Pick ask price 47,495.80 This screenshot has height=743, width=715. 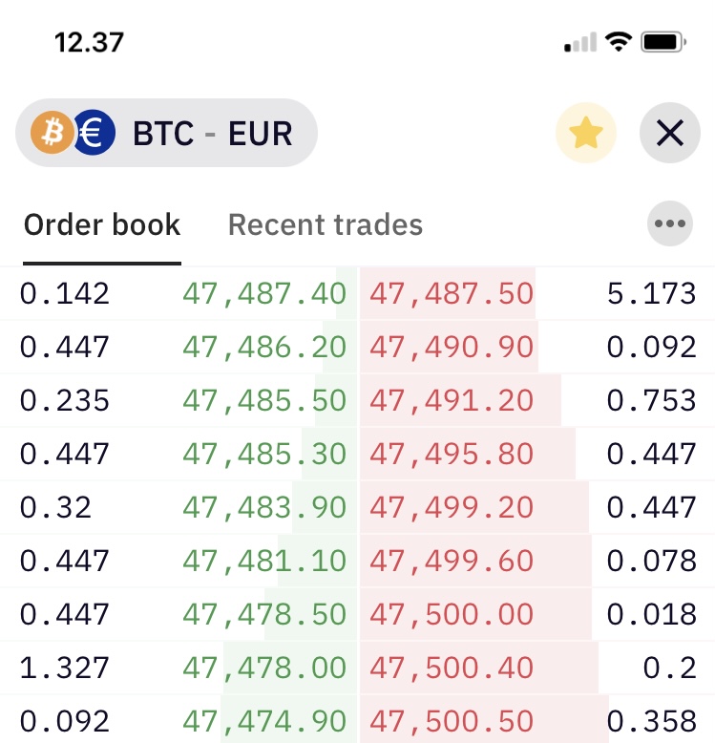pos(452,454)
